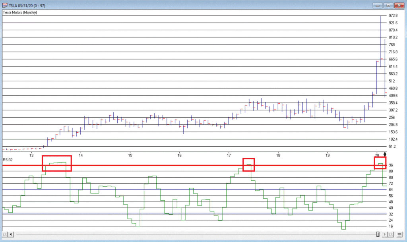
Task: Click the 96 level on the RSI scale
Action: [391, 165]
